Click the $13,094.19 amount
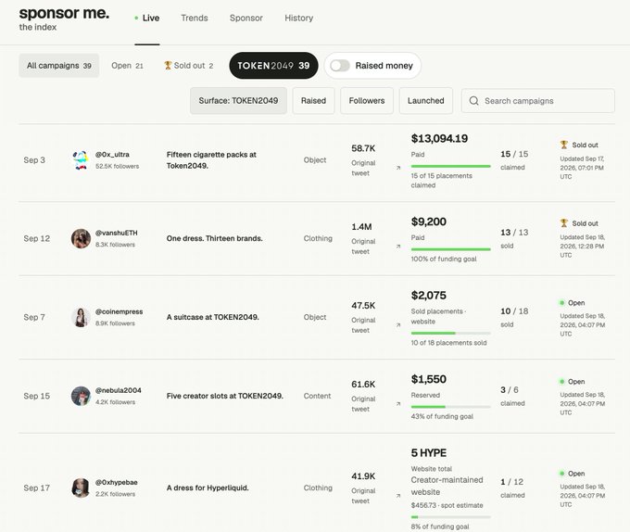The height and width of the screenshot is (532, 630). click(439, 139)
